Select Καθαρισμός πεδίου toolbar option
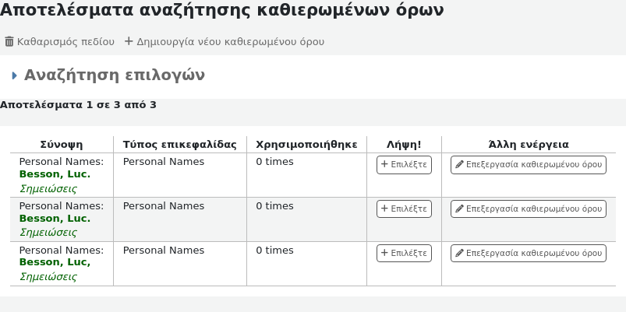This screenshot has width=626, height=312. click(x=65, y=42)
